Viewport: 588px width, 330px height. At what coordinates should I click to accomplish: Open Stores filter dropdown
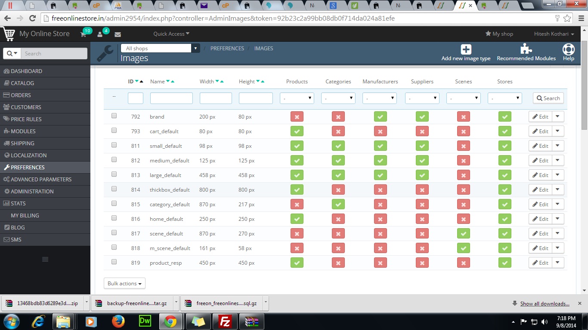[504, 98]
